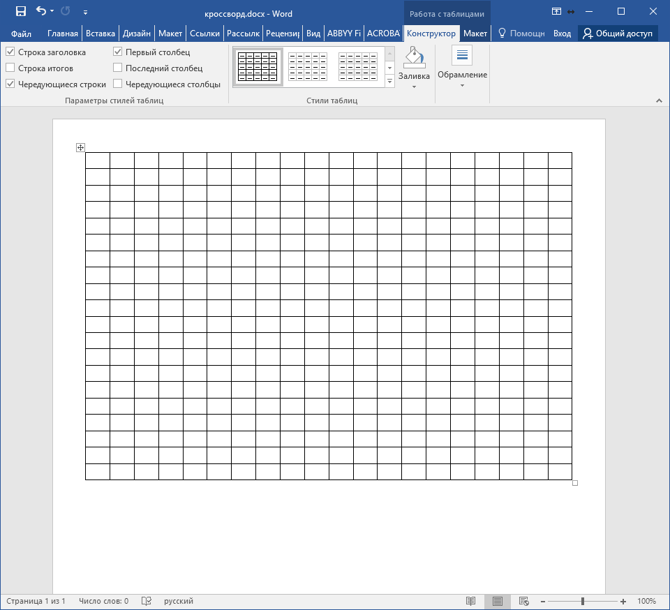Click the Обрамление borders icon
670x610 pixels.
(x=462, y=56)
